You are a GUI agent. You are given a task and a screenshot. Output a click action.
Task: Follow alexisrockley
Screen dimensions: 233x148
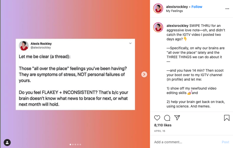pos(197,7)
